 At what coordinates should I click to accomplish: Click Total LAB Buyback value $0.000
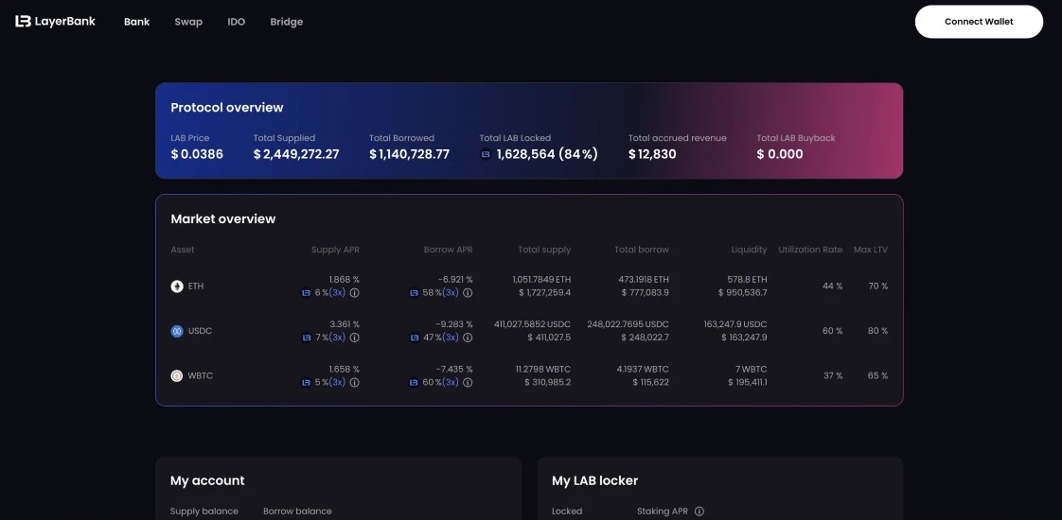780,154
